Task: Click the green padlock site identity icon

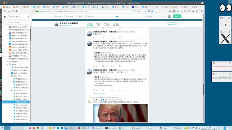Action: (37, 11)
